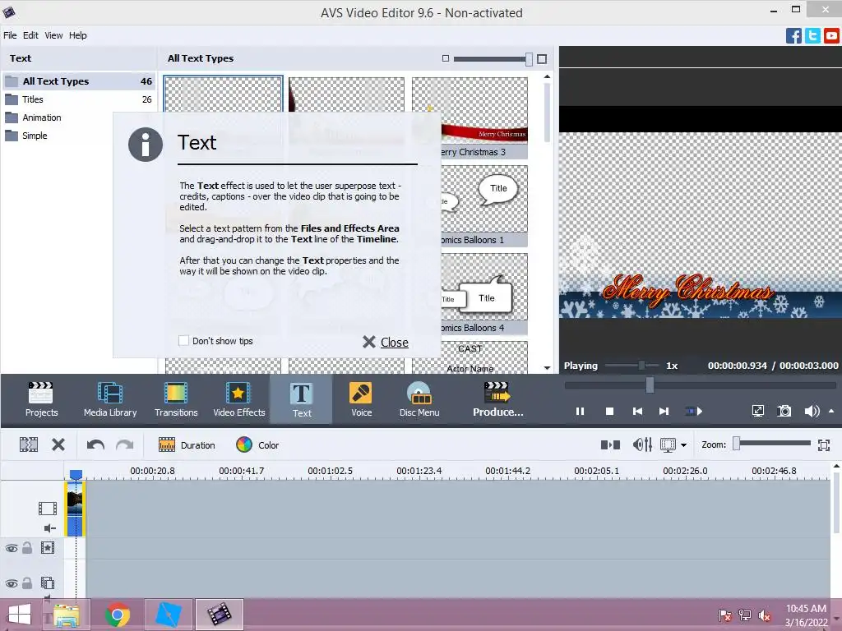Open the Color settings
842x631 pixels.
coord(257,444)
